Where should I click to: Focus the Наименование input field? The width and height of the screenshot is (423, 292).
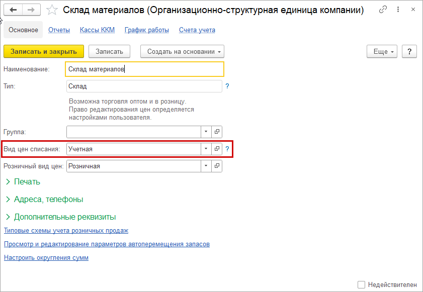pyautogui.click(x=144, y=69)
